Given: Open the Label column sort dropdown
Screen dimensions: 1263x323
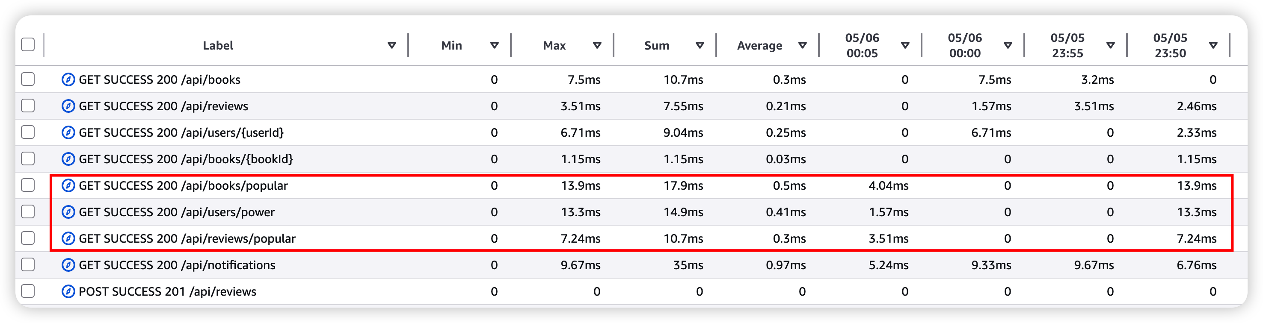Looking at the screenshot, I should [392, 45].
